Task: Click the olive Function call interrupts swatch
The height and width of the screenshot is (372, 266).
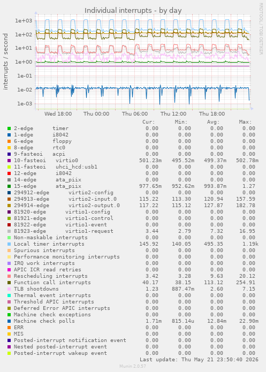Action: pos(9,283)
